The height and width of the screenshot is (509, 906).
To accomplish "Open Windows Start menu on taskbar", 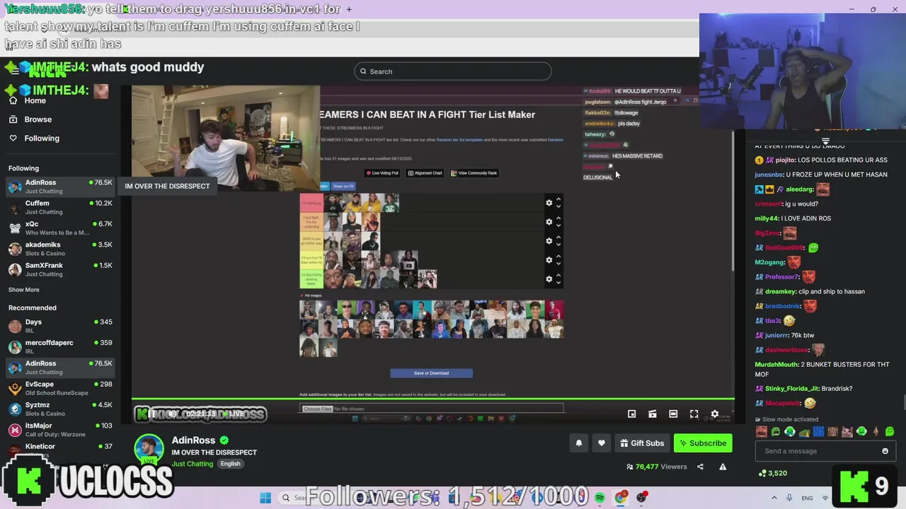I will coord(265,498).
